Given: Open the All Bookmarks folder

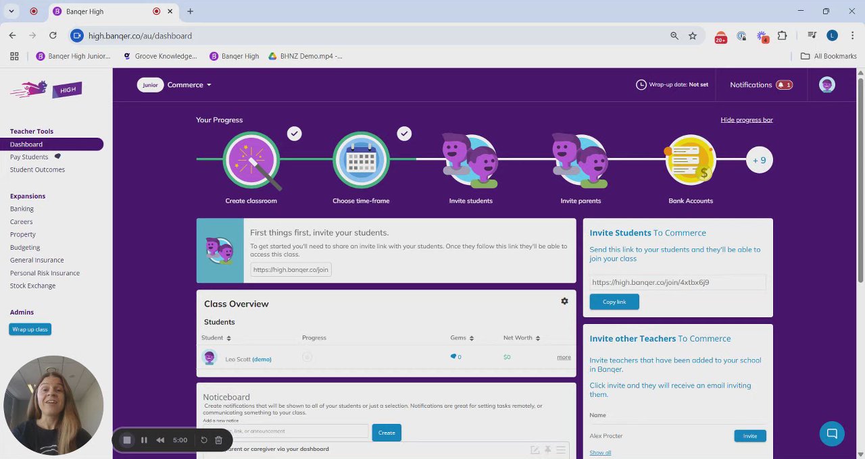Looking at the screenshot, I should [x=829, y=56].
